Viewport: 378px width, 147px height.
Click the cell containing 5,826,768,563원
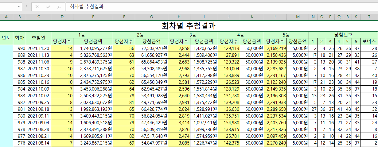[x=93, y=55]
